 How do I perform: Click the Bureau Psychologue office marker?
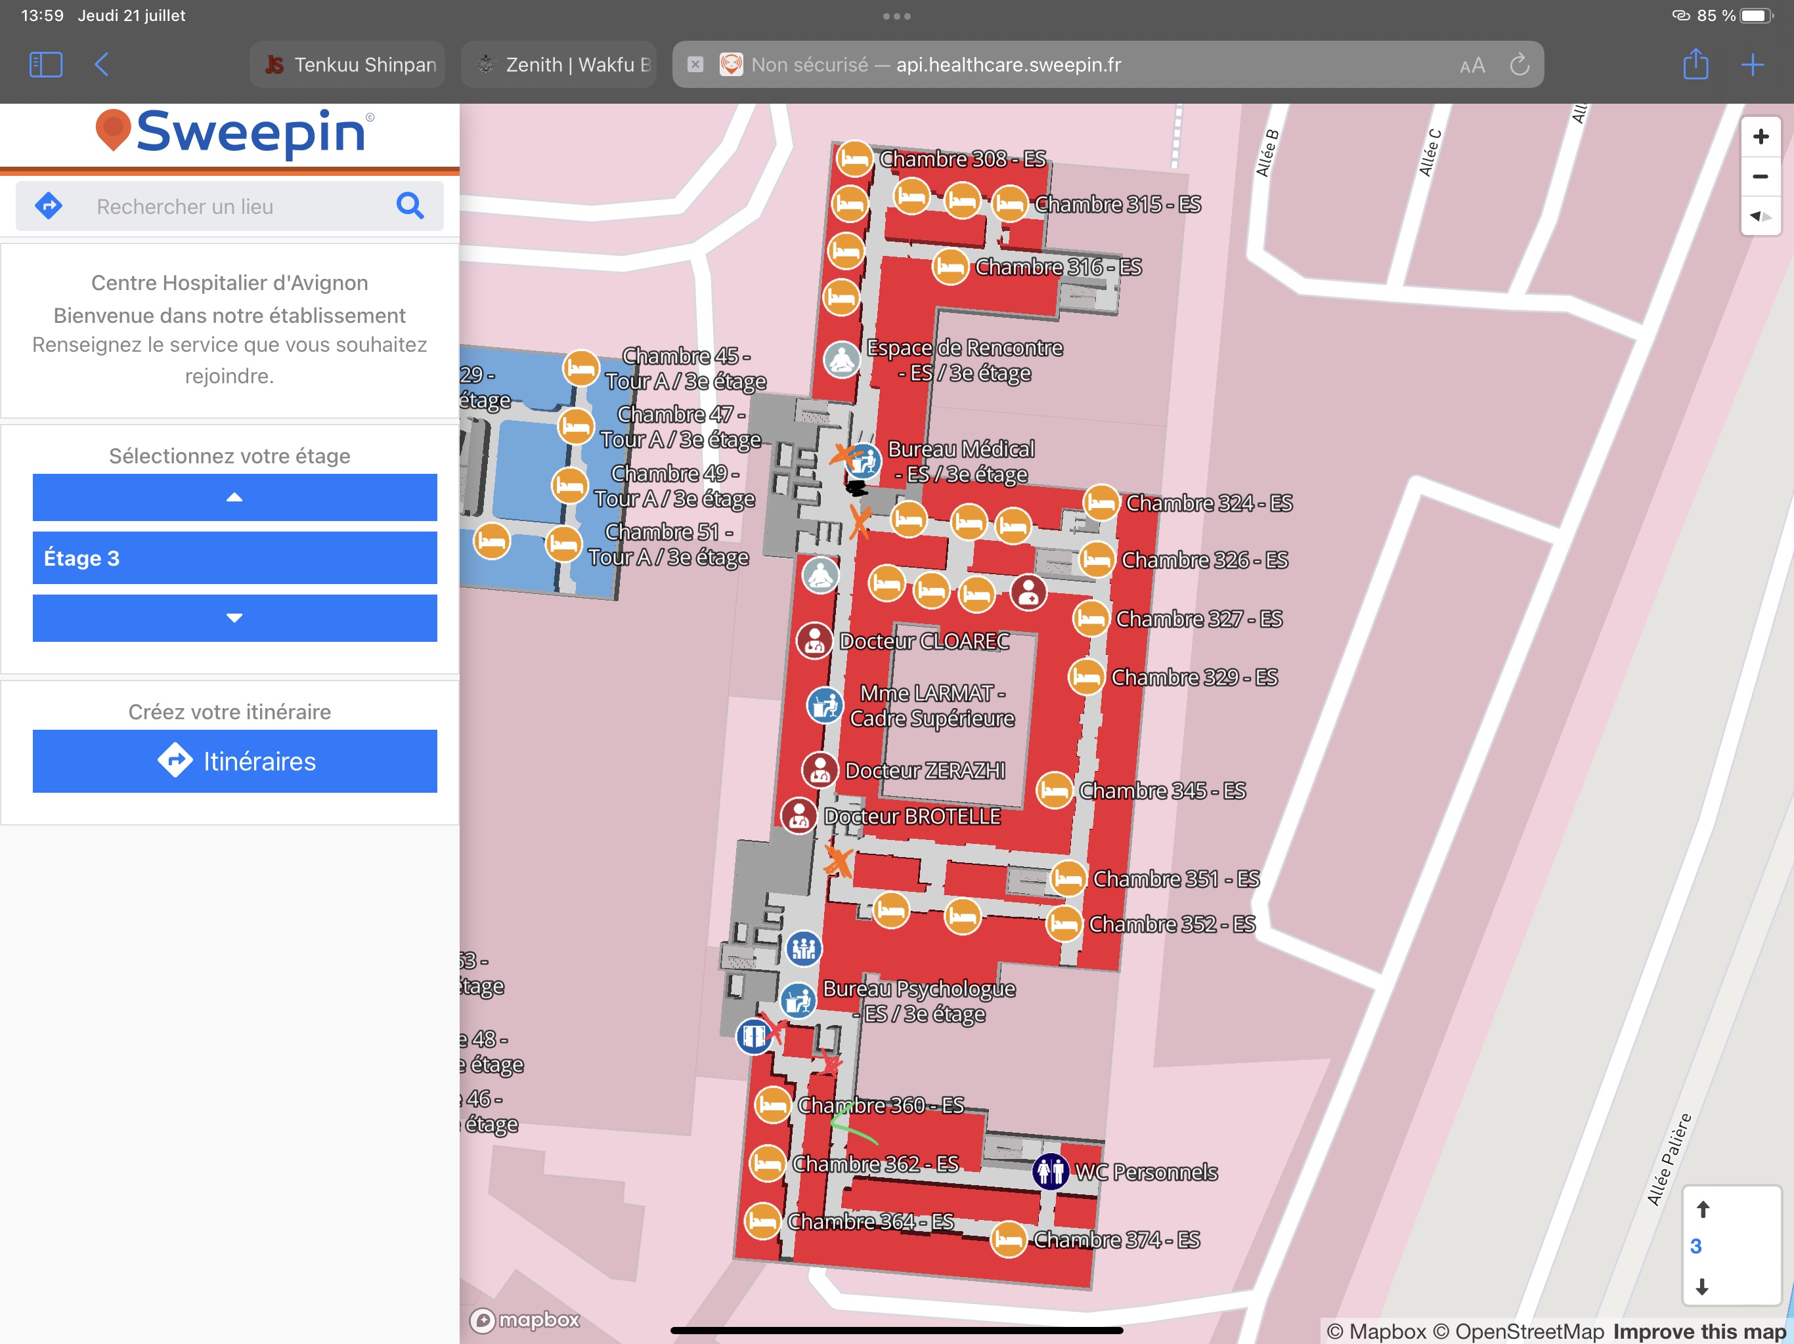(x=798, y=1001)
